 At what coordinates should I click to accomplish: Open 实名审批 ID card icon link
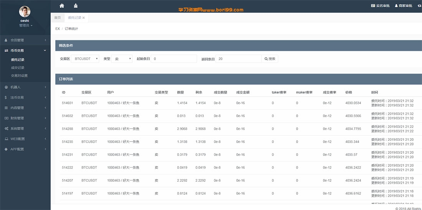(x=380, y=6)
